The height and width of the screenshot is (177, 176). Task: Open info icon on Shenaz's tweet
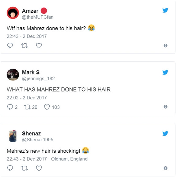coord(165,168)
